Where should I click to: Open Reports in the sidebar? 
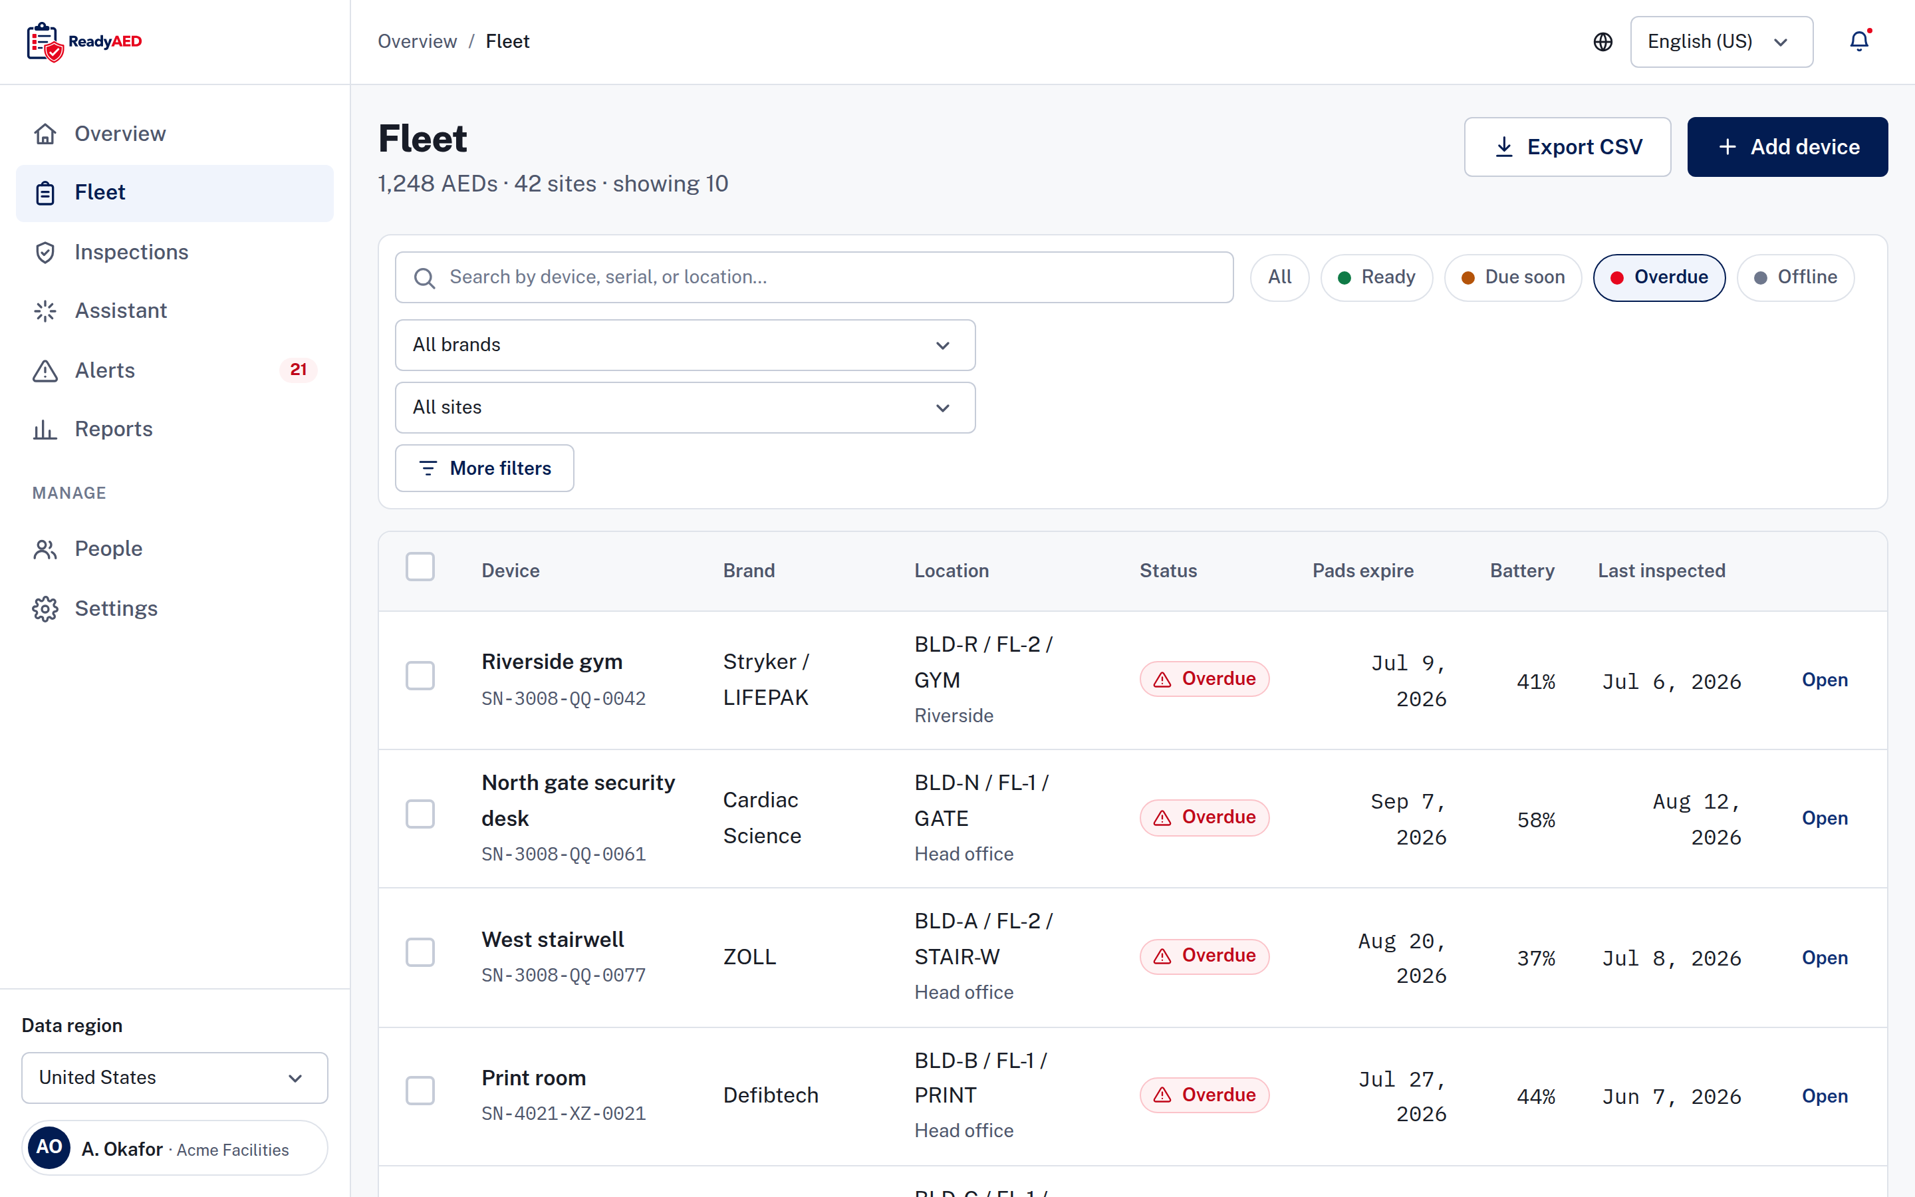[175, 429]
